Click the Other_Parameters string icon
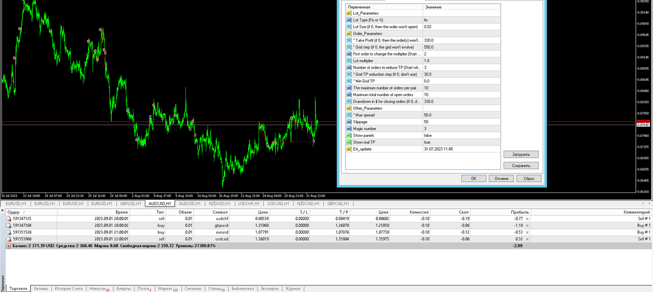 point(349,108)
